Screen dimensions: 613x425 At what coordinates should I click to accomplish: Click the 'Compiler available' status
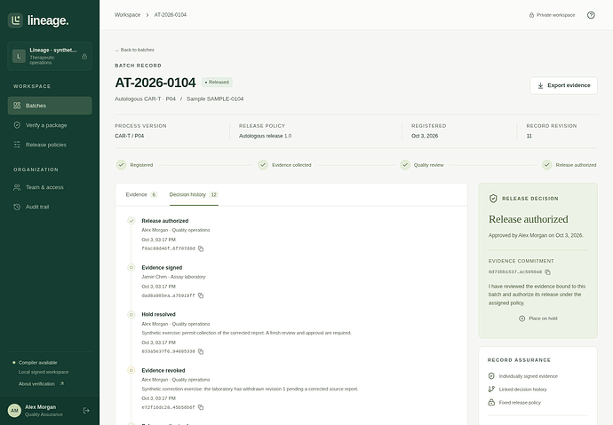[x=37, y=363]
